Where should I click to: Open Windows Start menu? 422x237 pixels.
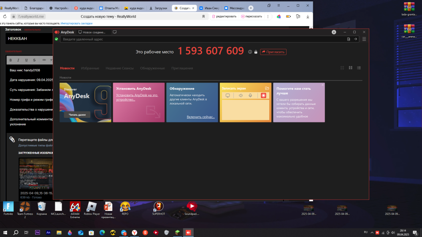(x=5, y=232)
